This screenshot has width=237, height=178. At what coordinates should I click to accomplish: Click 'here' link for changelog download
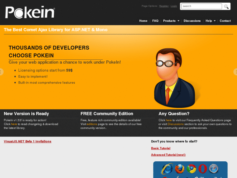pos(14,124)
